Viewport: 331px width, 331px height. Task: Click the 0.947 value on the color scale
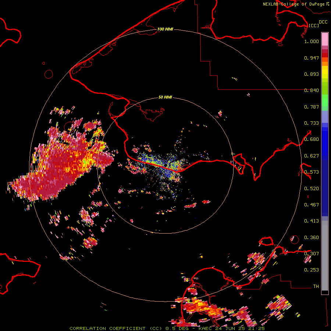(x=312, y=58)
